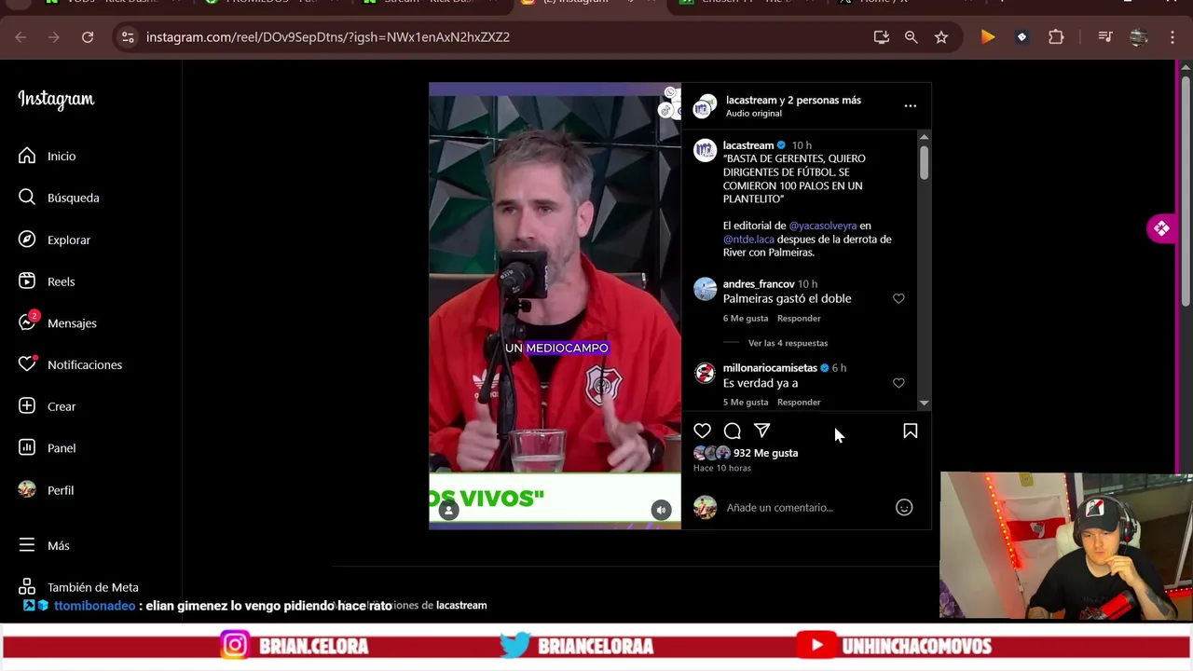Open @yacasolveyra mention link
The image size is (1193, 671).
pos(822,226)
